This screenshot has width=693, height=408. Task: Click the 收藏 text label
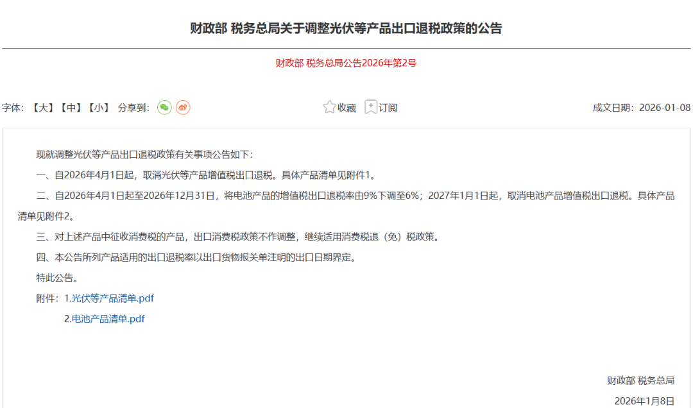click(346, 108)
